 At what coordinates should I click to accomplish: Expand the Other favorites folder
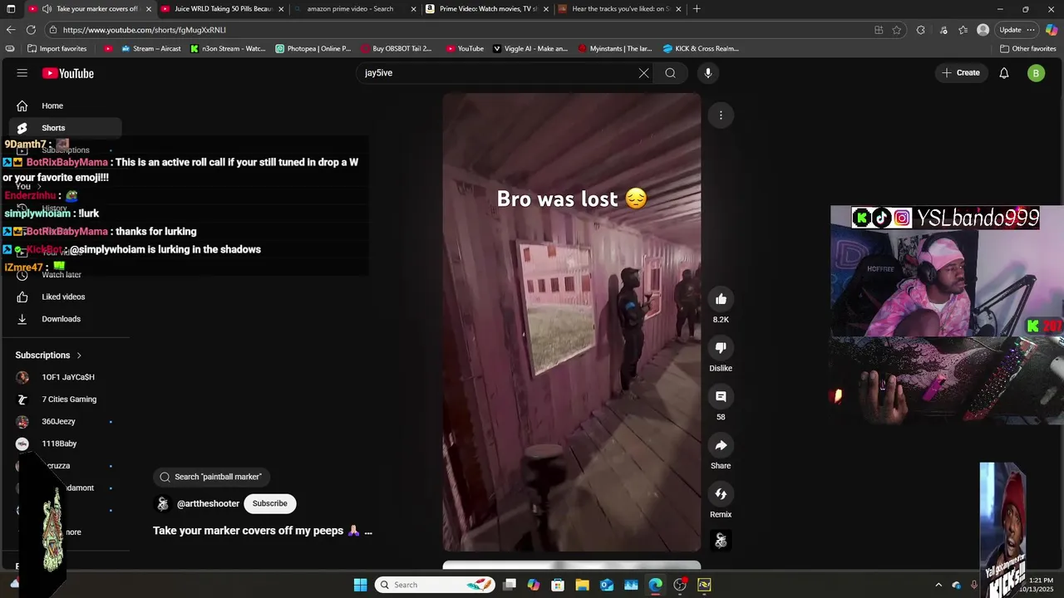1028,48
